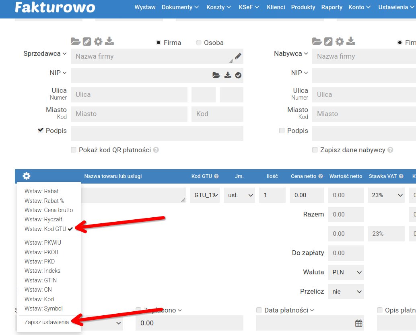This screenshot has height=335, width=416.
Task: Click Zapisz ustawienia in the dropdown menu
Action: pyautogui.click(x=46, y=322)
